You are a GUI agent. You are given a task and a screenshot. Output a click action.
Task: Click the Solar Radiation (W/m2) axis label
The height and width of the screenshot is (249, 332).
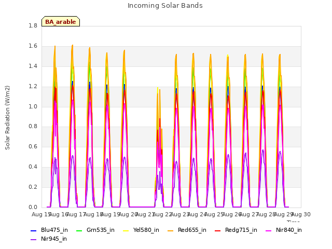click(7, 118)
